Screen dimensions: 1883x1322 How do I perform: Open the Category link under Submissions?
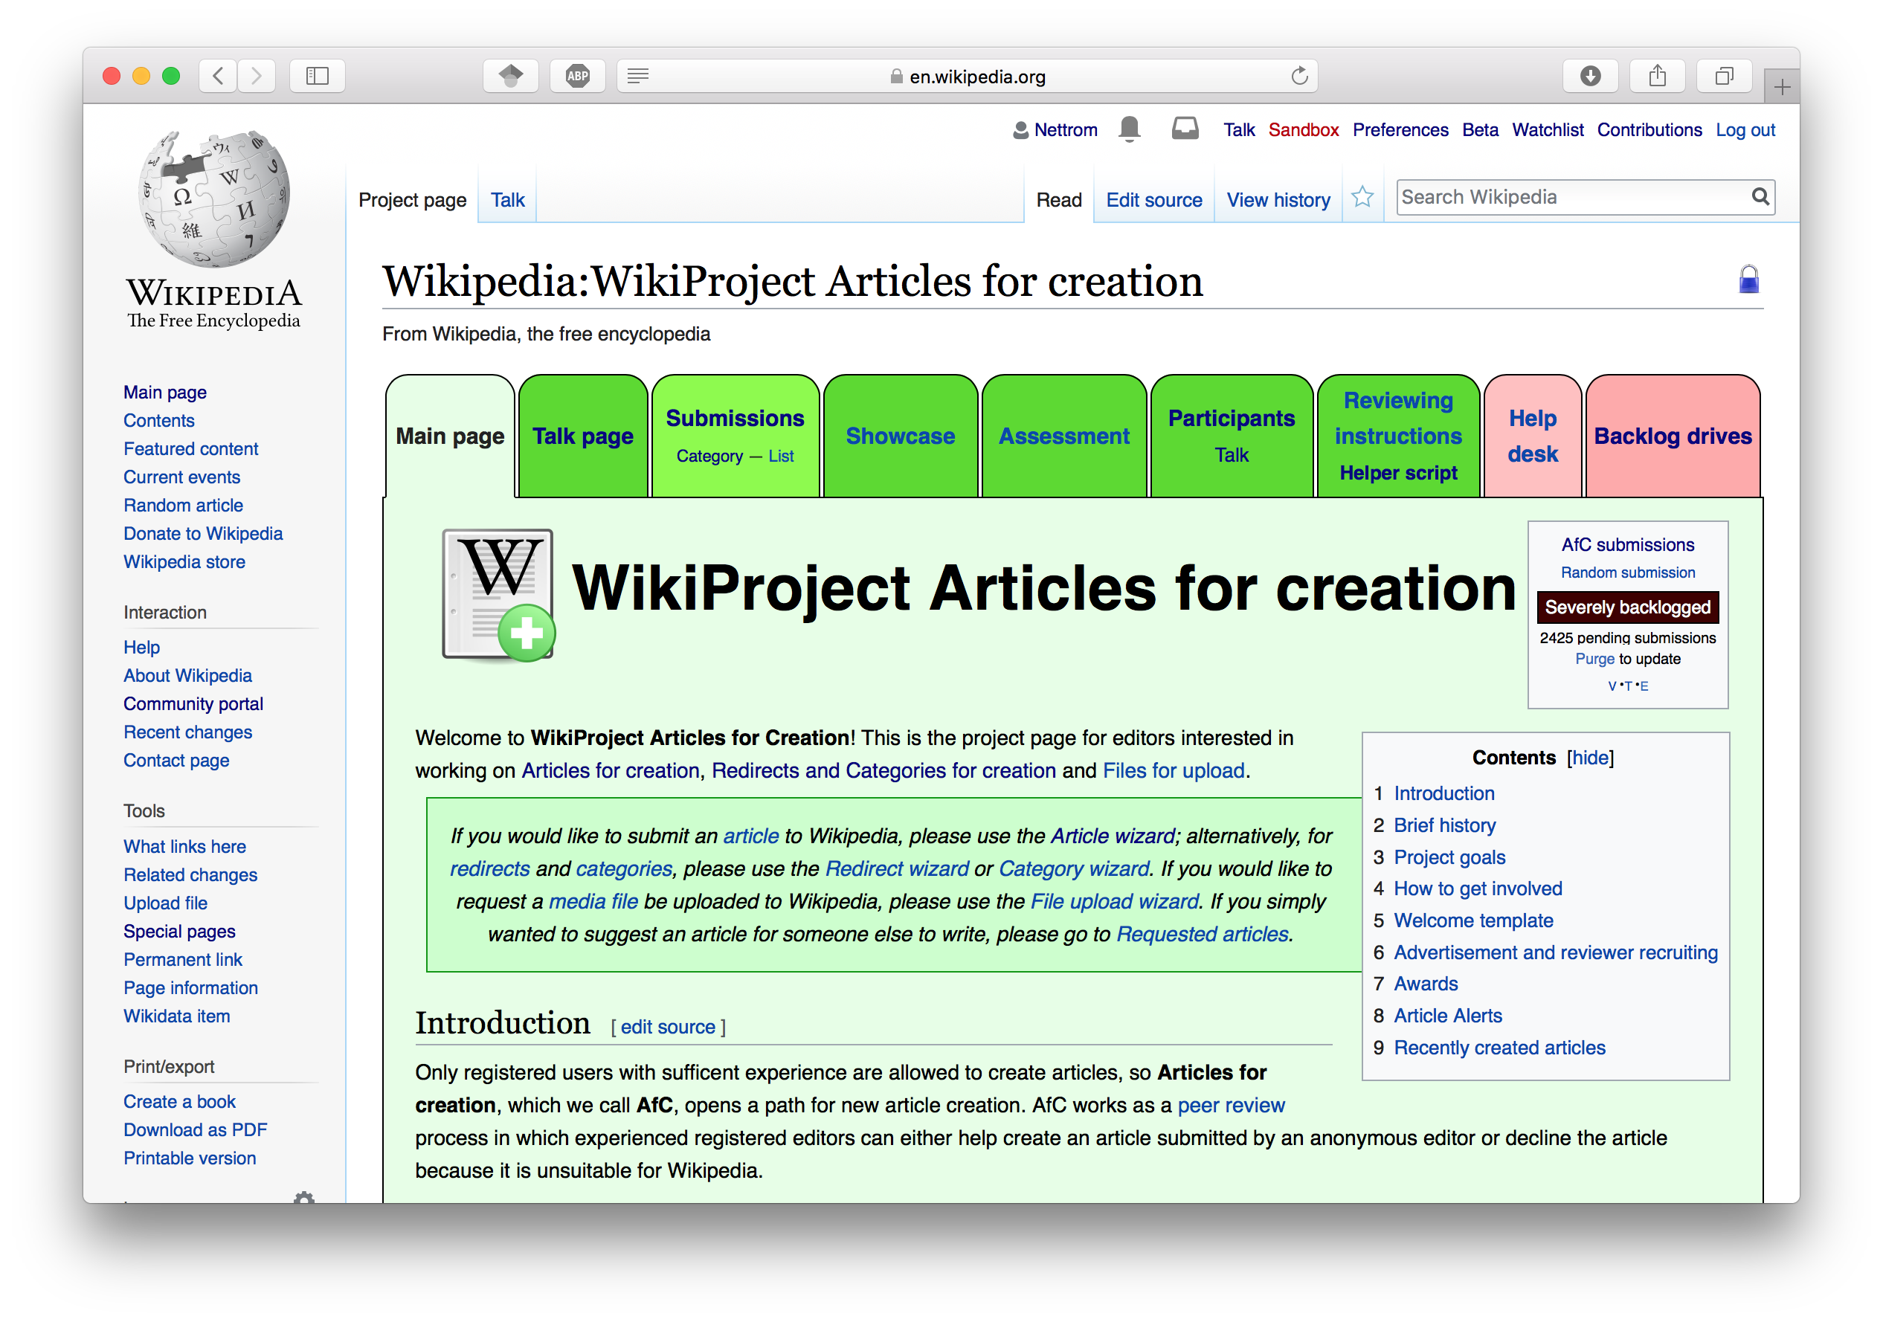click(x=709, y=456)
